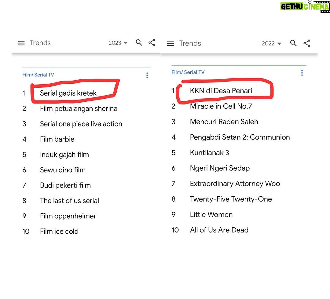Click the Film/ Serial TV heading in 2022 panel
This screenshot has height=299, width=330.
(188, 72)
